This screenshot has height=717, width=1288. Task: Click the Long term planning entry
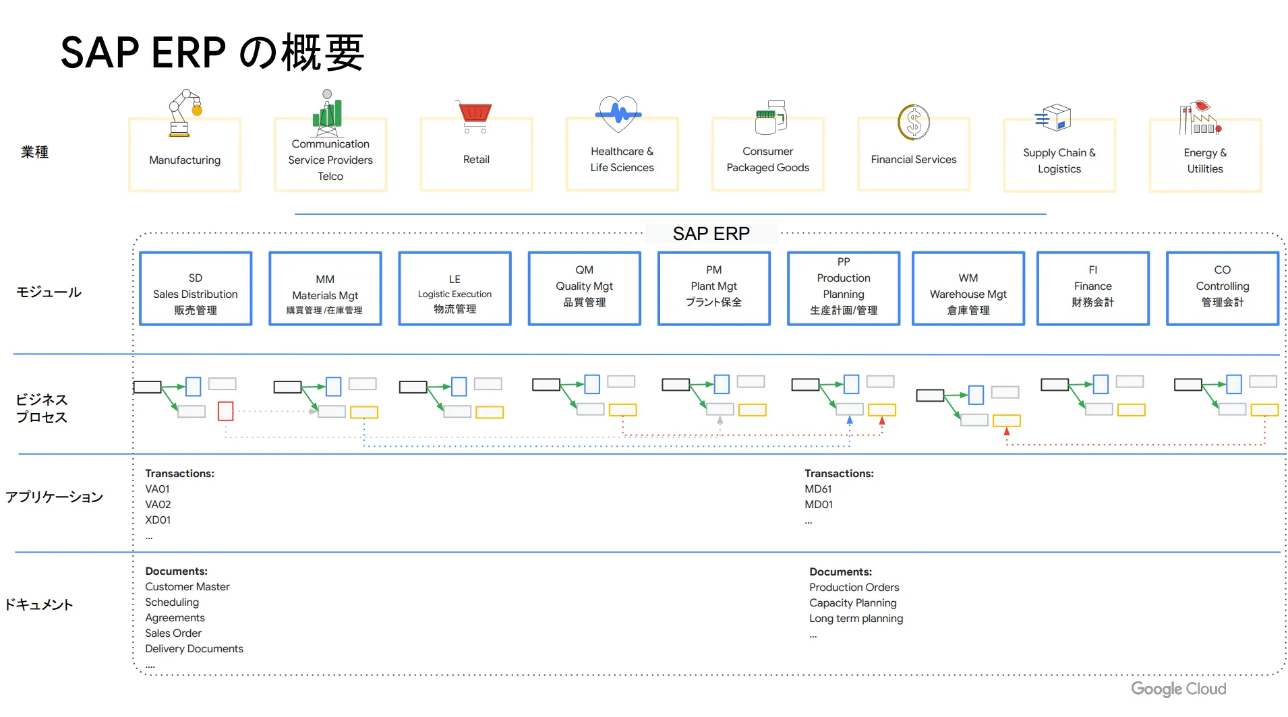(856, 618)
